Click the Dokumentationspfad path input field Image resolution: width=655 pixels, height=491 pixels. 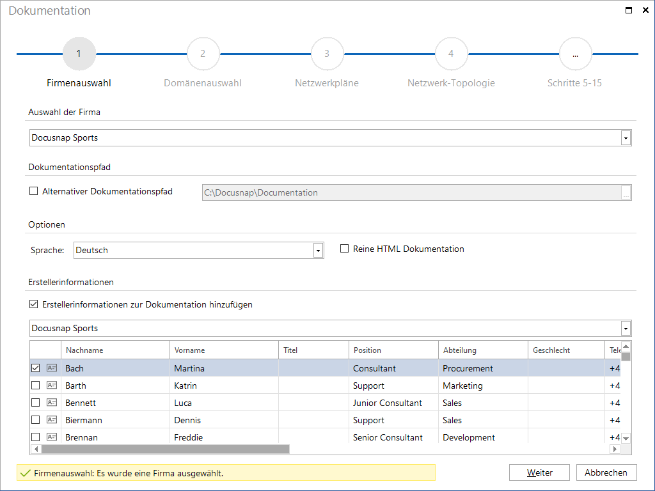pyautogui.click(x=416, y=192)
